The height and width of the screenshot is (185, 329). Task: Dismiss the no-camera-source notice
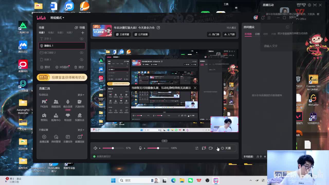point(195,88)
